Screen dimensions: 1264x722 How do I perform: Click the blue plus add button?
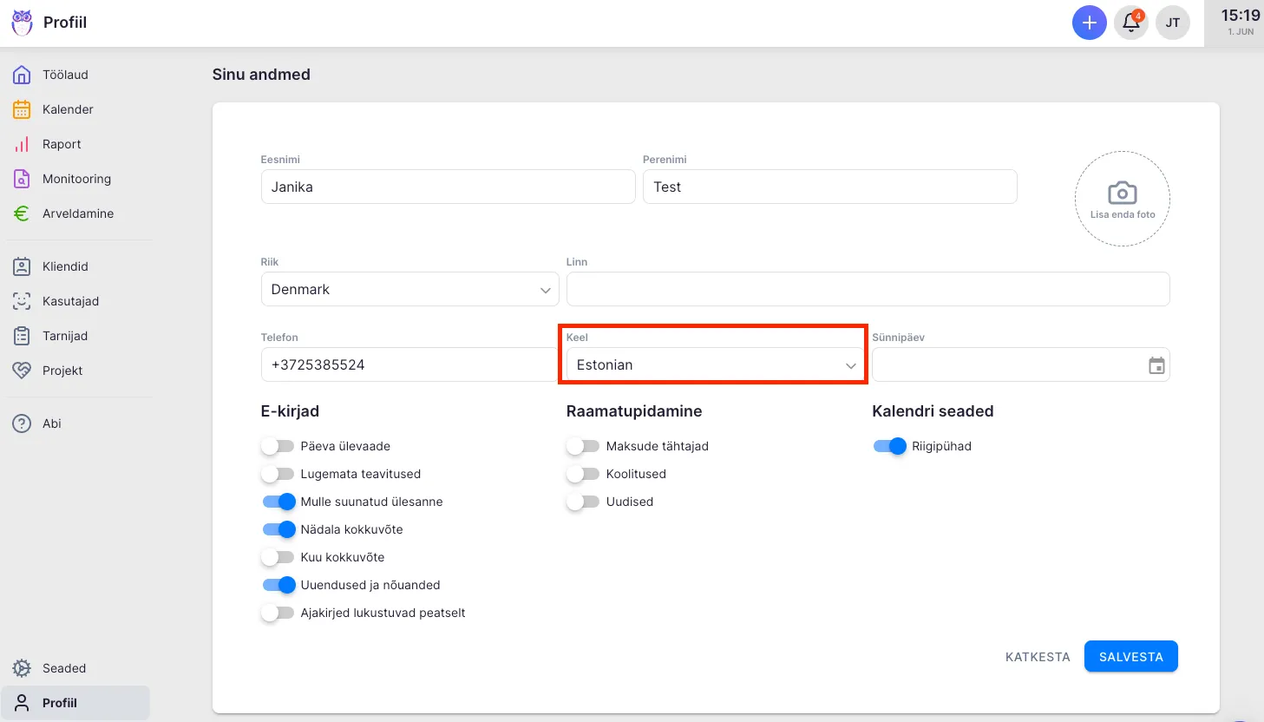click(1089, 23)
